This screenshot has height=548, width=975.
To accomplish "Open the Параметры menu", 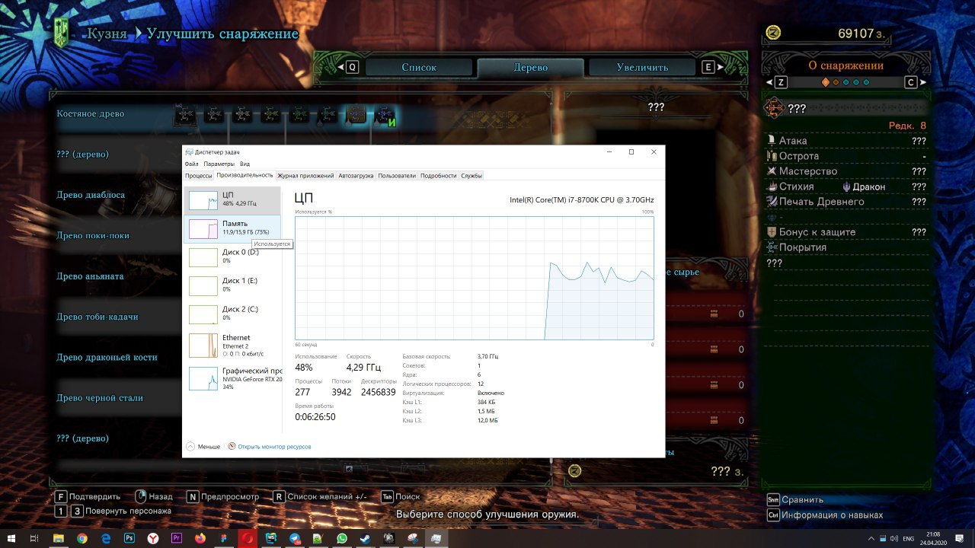I will click(x=219, y=164).
